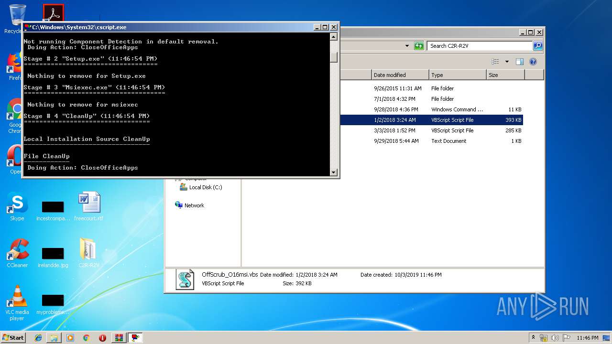Open the Adobe Reader desktop icon
Image resolution: width=612 pixels, height=344 pixels.
point(53,13)
